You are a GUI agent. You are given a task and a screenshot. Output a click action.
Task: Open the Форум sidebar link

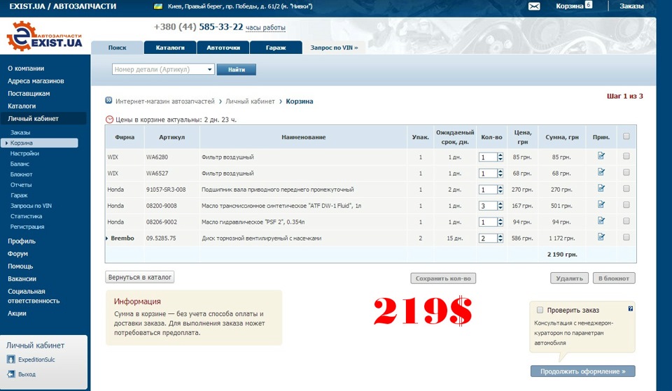pyautogui.click(x=17, y=253)
